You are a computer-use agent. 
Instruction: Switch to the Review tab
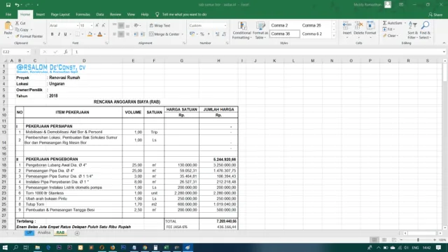[x=115, y=14]
